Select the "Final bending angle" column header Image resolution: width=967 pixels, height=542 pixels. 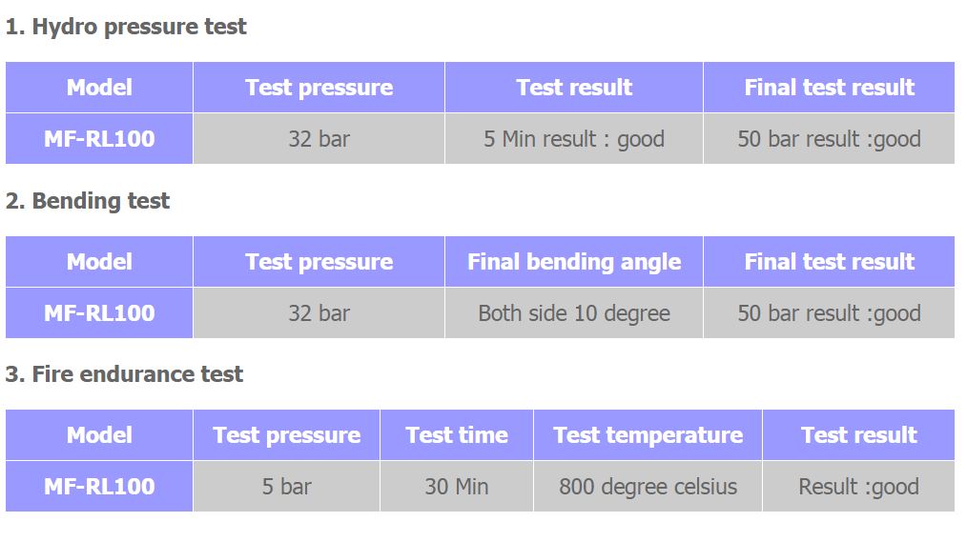coord(573,262)
